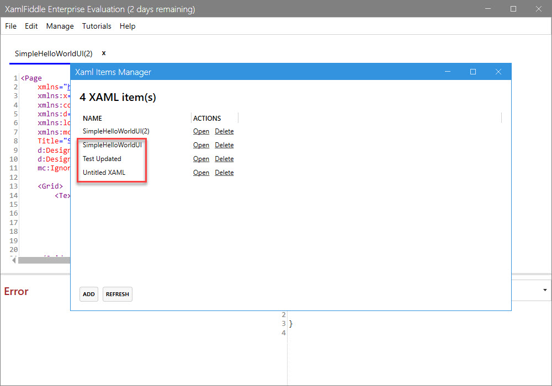The image size is (552, 386).
Task: Click the editor horizontal scrollbar thumb
Action: (x=44, y=260)
